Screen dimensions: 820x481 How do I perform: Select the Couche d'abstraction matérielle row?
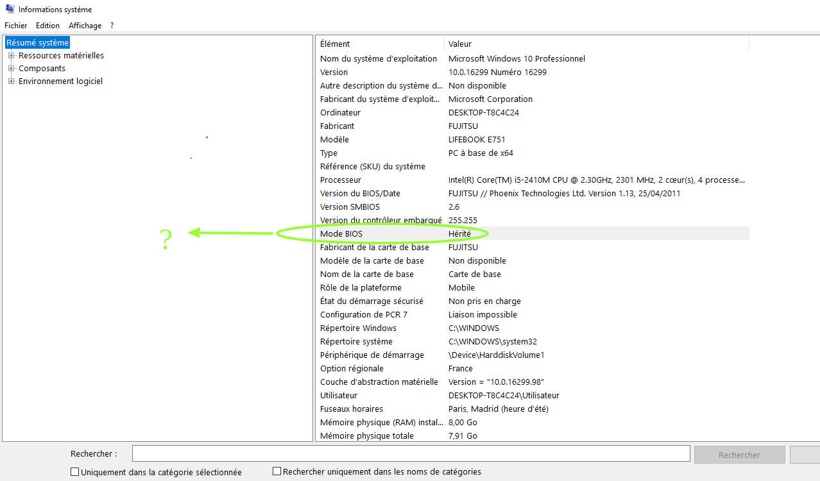coord(533,382)
